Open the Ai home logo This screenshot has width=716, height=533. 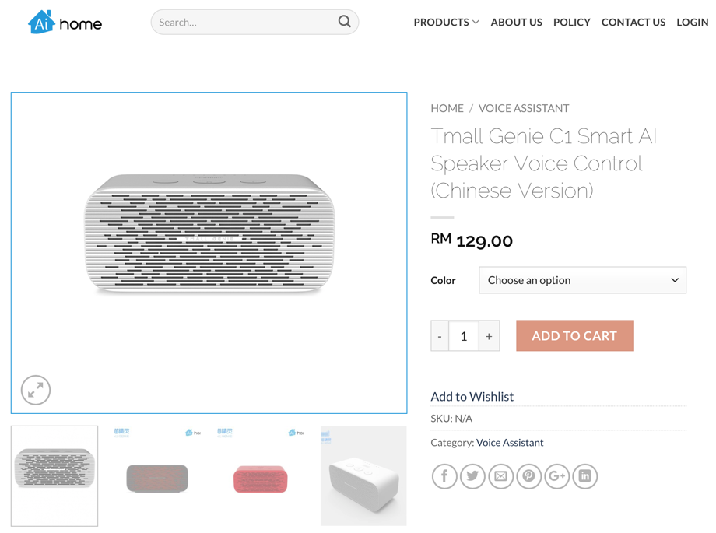pos(65,23)
